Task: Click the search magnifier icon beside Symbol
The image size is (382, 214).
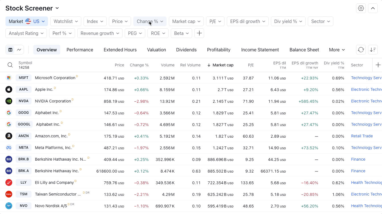Action: coord(10,65)
